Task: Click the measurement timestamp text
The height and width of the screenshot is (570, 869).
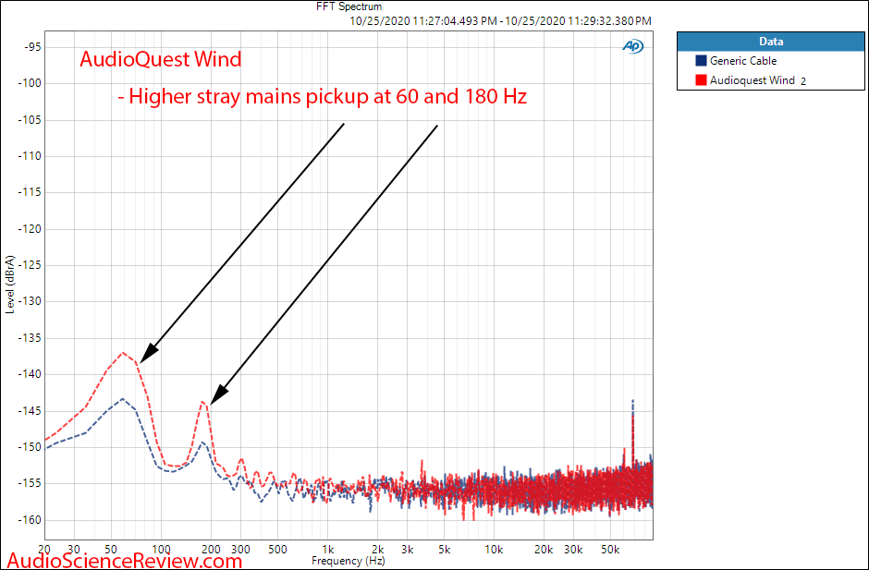Action: coord(500,21)
